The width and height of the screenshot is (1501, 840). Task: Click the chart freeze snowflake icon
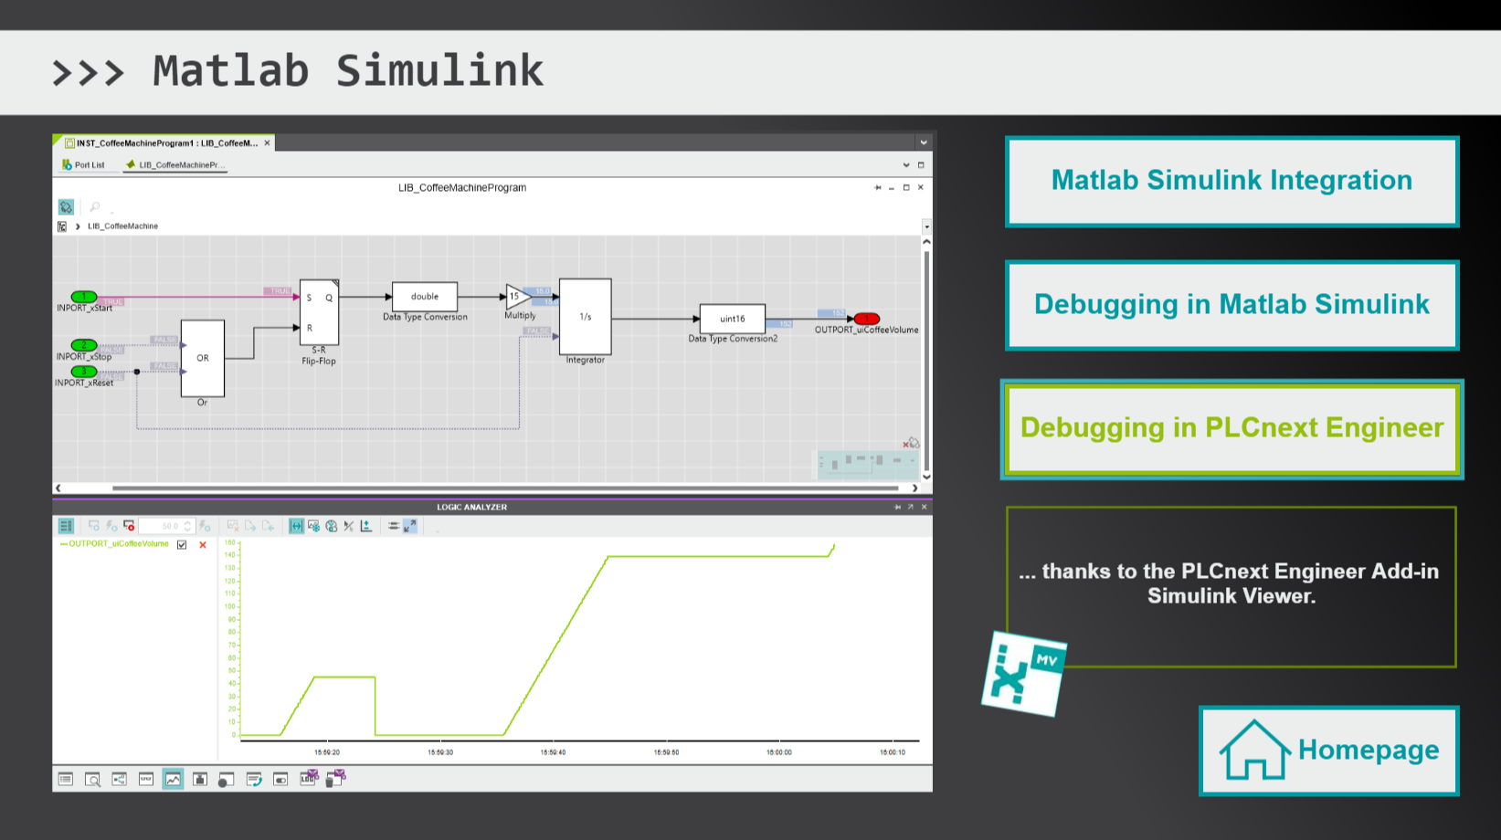[313, 526]
